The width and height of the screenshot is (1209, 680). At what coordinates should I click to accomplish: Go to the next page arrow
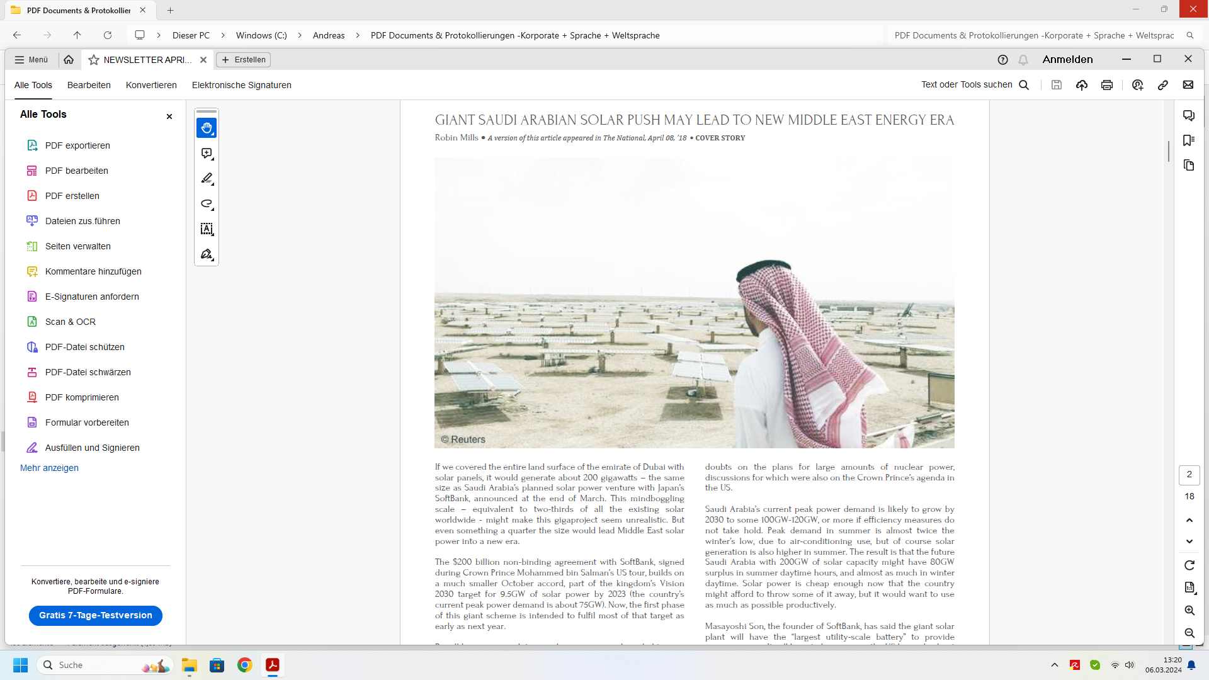(1189, 541)
